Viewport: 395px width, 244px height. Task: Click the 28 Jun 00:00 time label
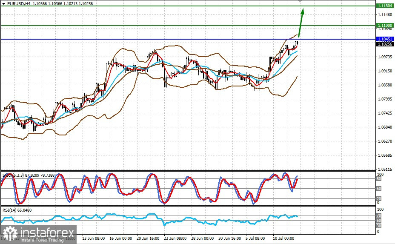point(202,238)
